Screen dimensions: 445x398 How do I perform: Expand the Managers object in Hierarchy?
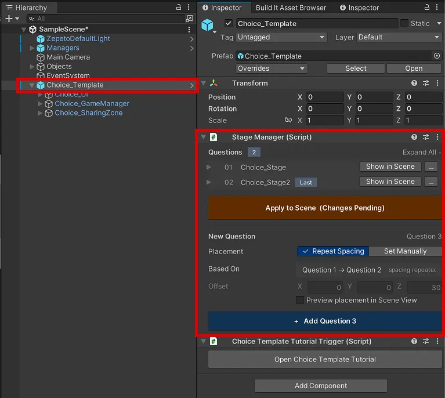[x=32, y=48]
